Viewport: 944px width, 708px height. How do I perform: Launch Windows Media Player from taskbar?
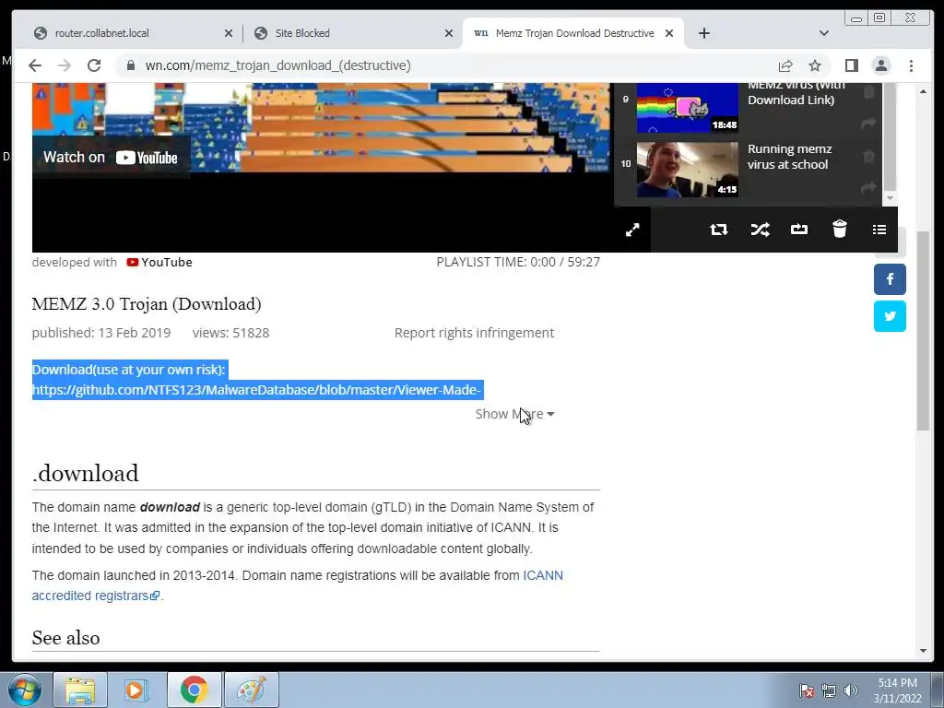coord(136,690)
